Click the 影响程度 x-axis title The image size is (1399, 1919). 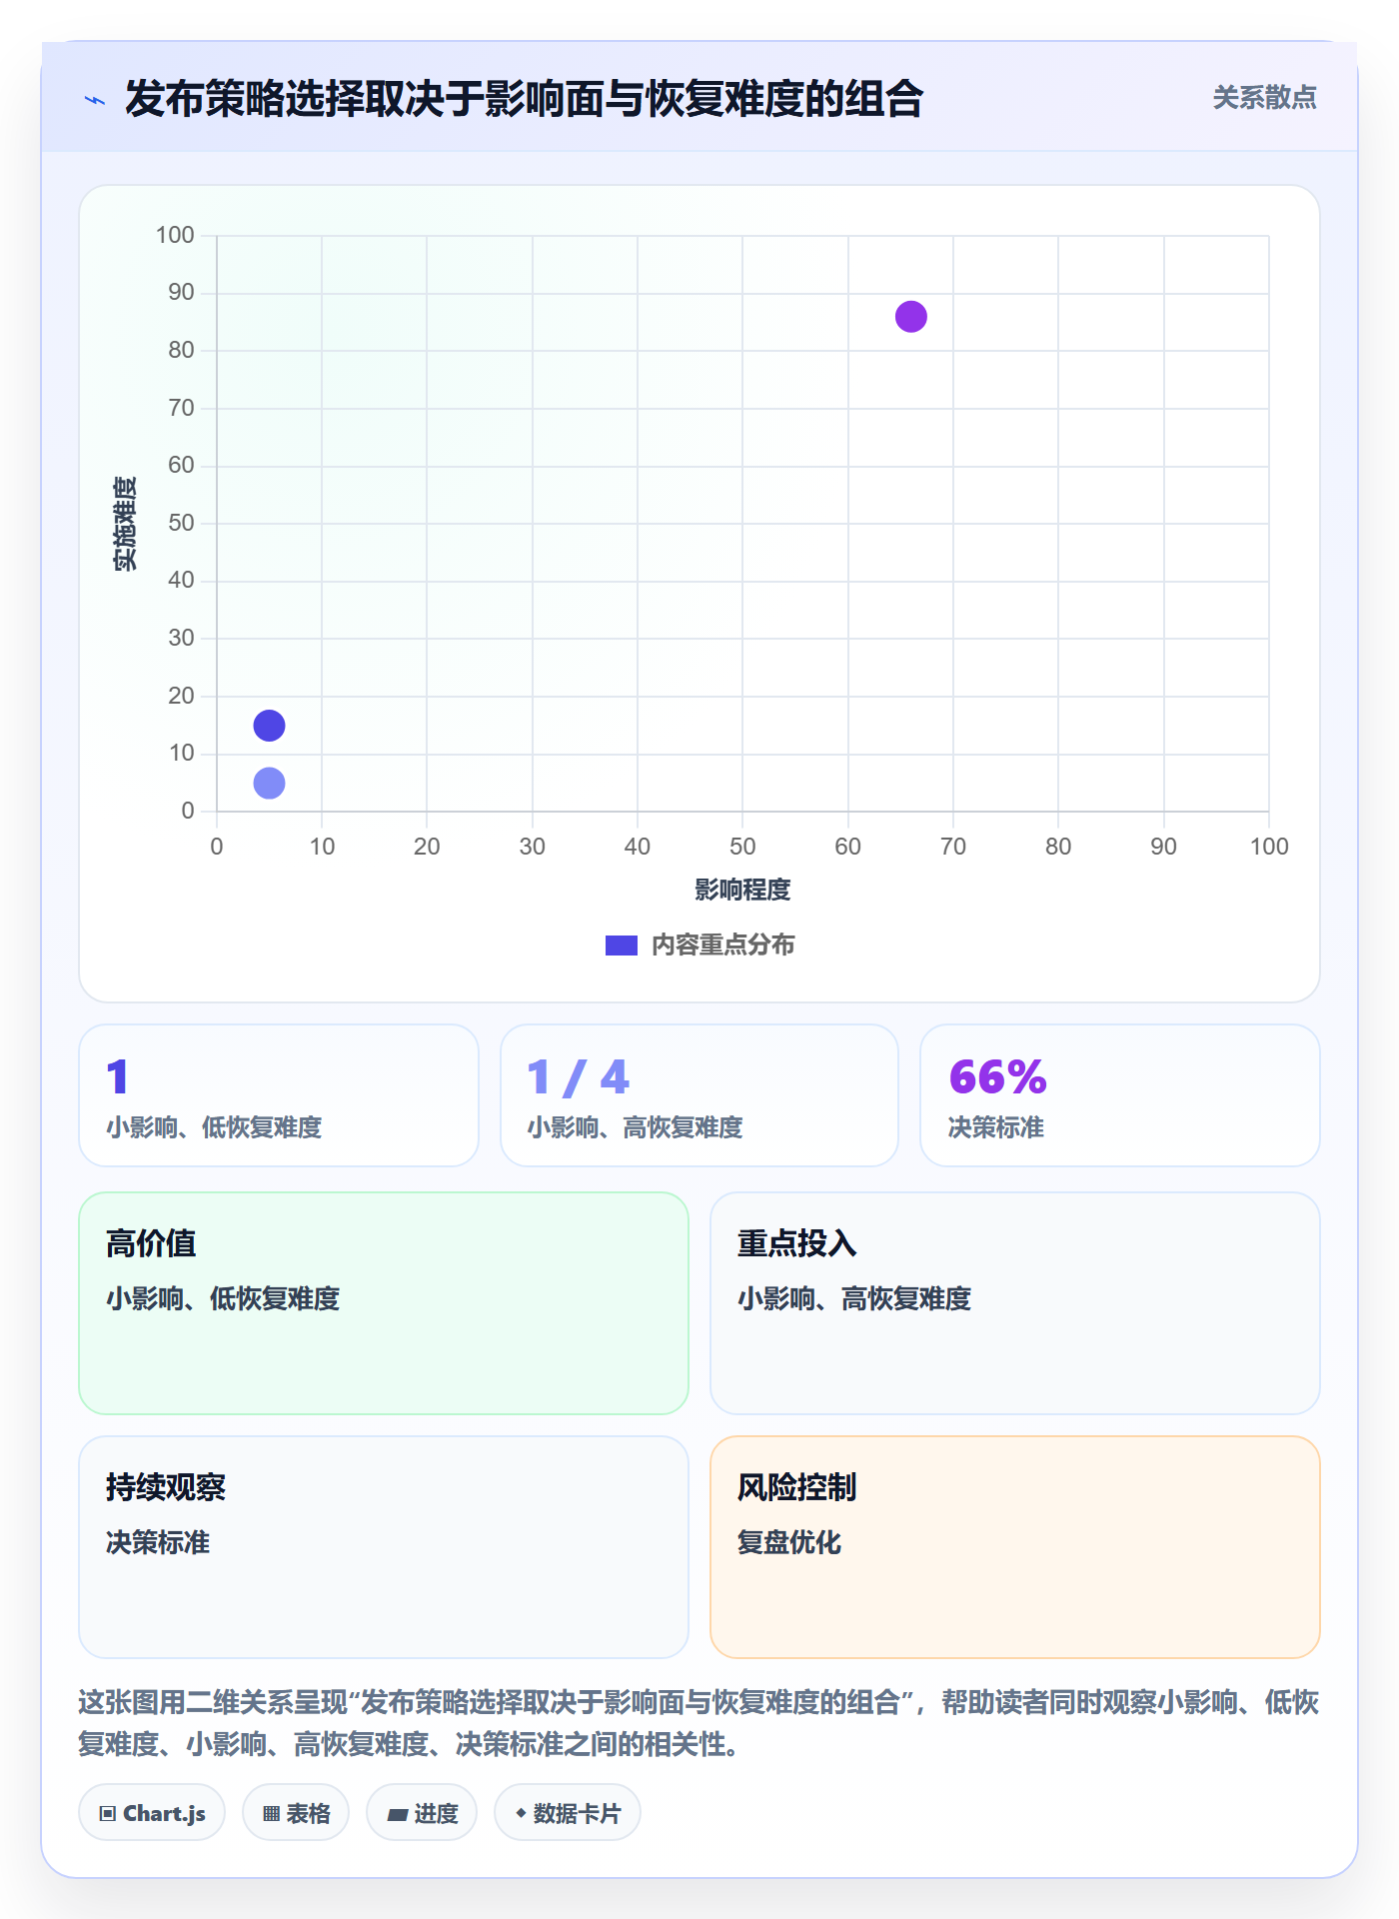point(742,890)
